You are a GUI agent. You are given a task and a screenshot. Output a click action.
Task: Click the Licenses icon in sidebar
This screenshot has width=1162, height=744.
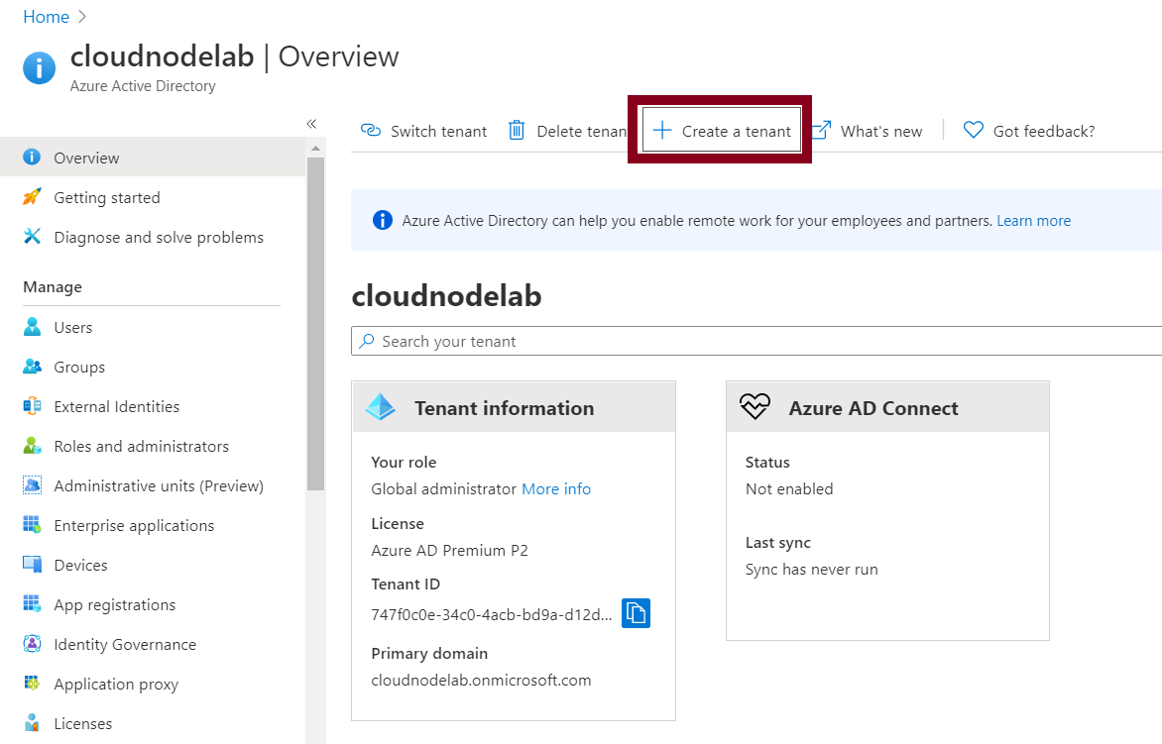coord(32,722)
